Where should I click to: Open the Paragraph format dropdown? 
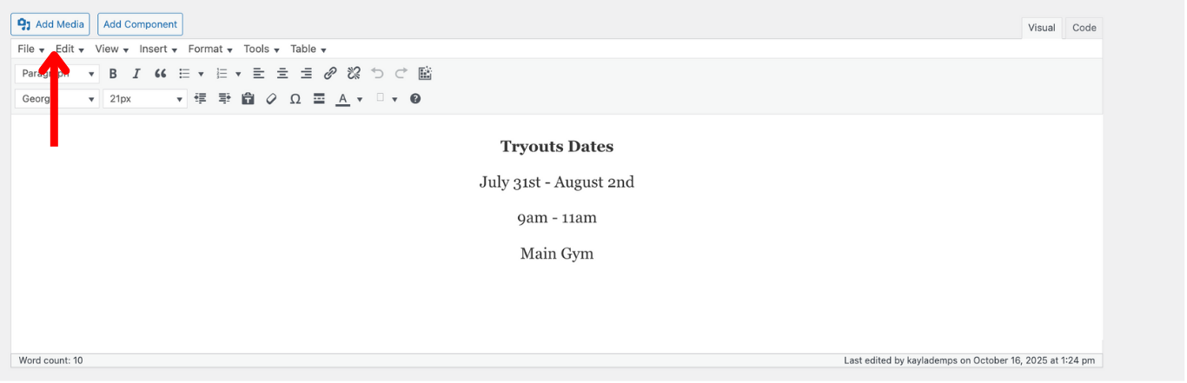pyautogui.click(x=57, y=74)
